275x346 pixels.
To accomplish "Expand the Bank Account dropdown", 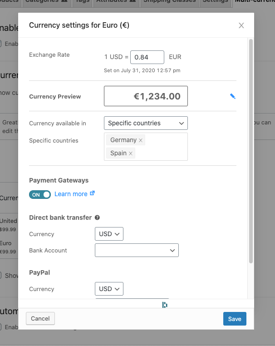I will 137,250.
